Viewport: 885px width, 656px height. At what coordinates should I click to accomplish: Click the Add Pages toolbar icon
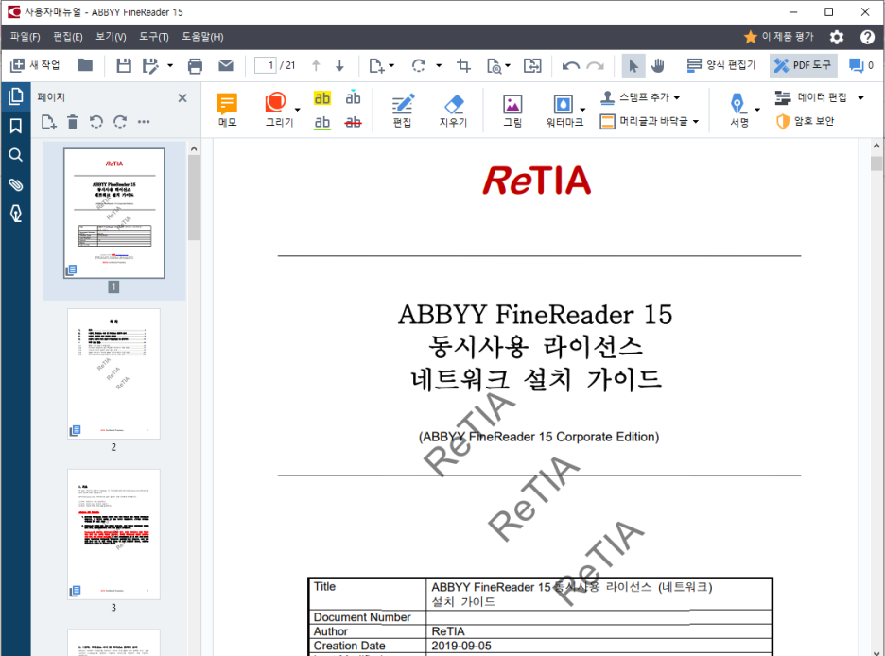pos(376,66)
